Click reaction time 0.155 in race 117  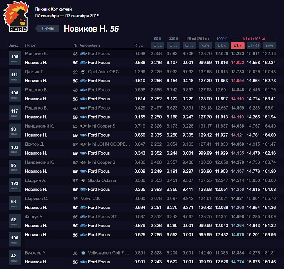(x=140, y=117)
